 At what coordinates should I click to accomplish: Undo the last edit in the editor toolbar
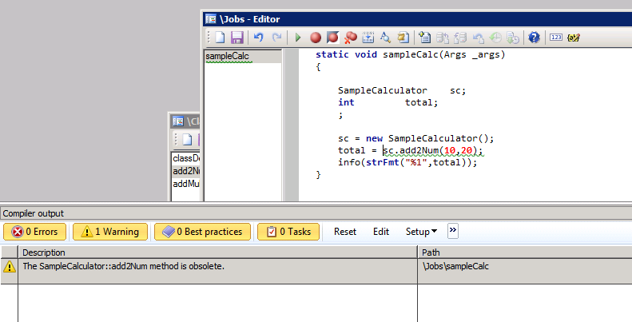pos(258,38)
